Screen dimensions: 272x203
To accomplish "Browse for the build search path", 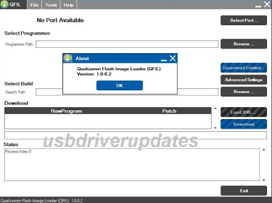I will click(244, 91).
